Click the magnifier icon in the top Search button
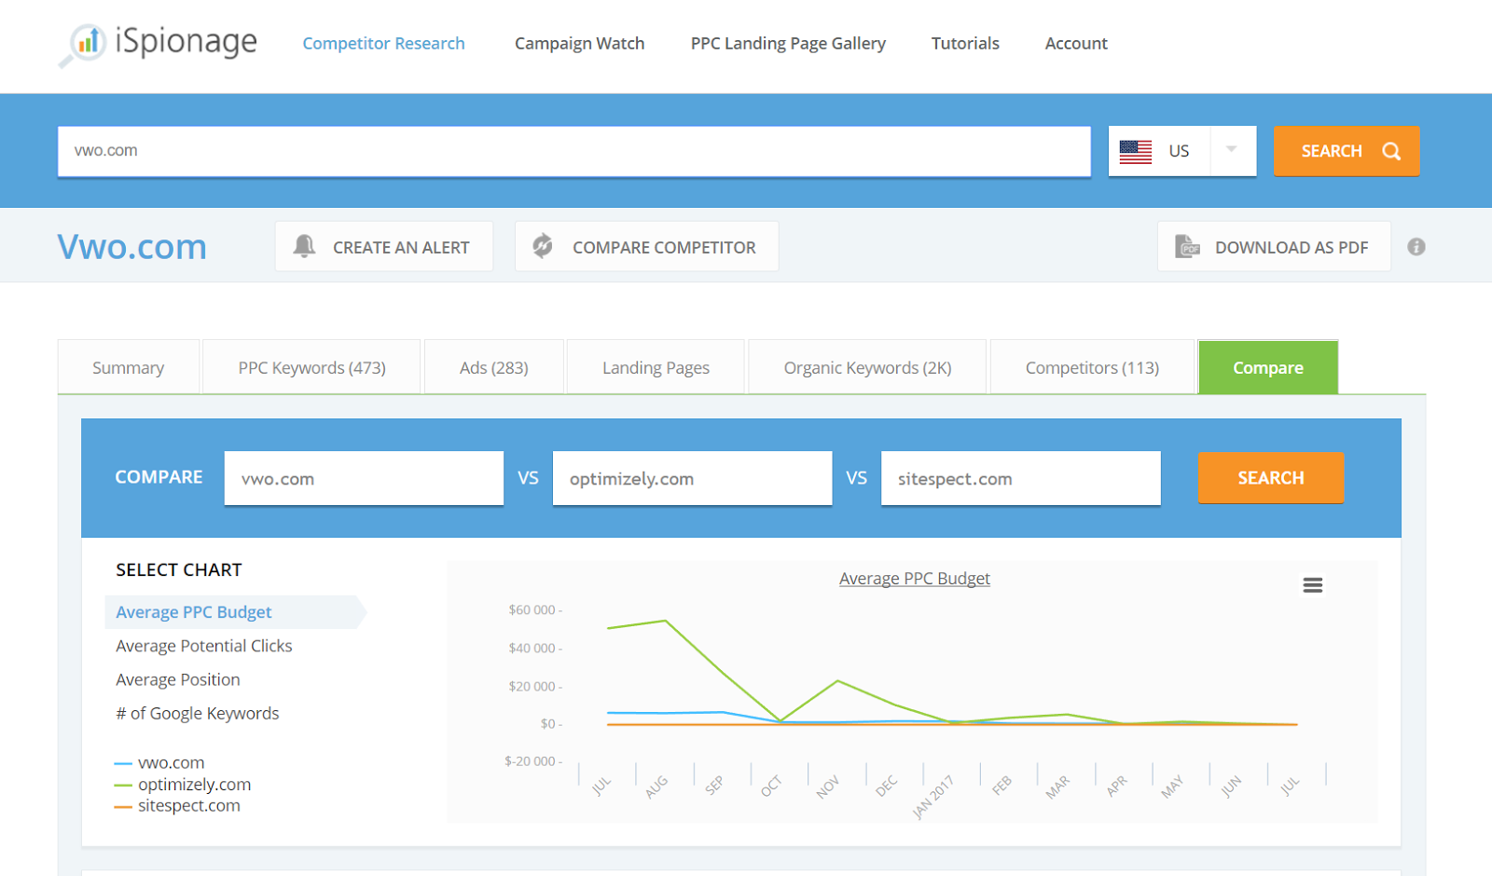Image resolution: width=1492 pixels, height=876 pixels. pos(1391,151)
